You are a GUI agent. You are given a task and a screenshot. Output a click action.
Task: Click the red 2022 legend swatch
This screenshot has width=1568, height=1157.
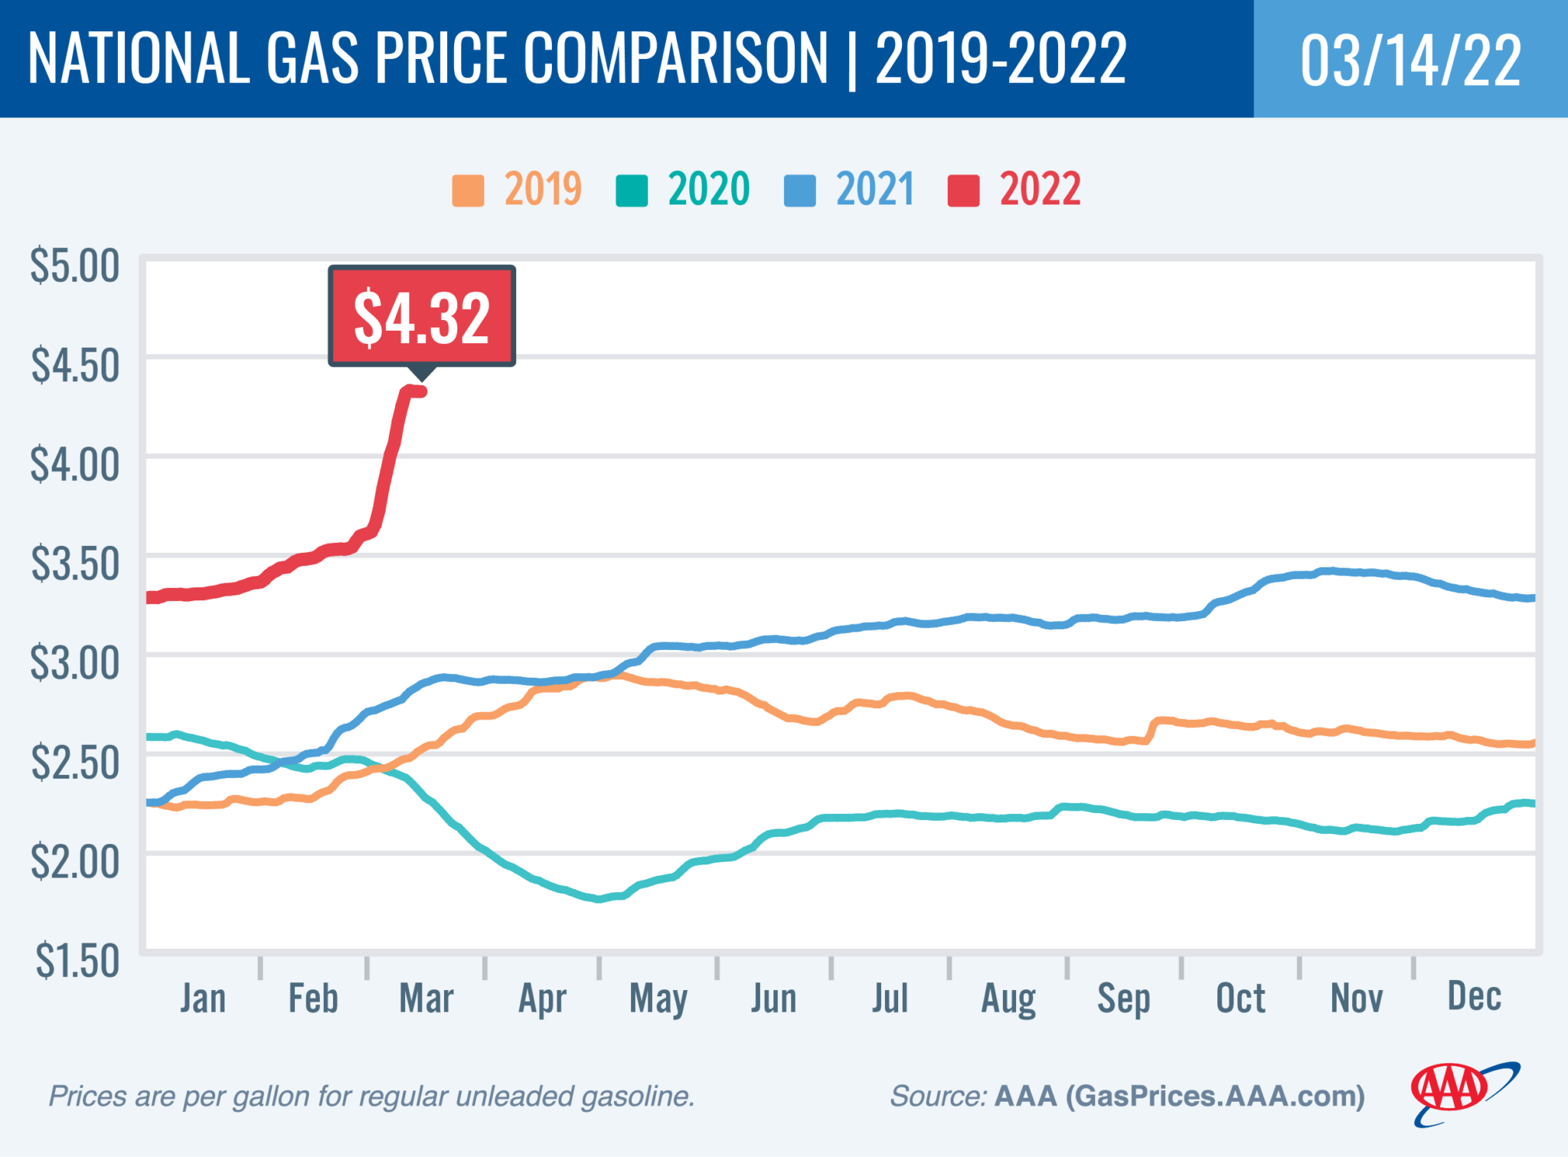pyautogui.click(x=963, y=191)
